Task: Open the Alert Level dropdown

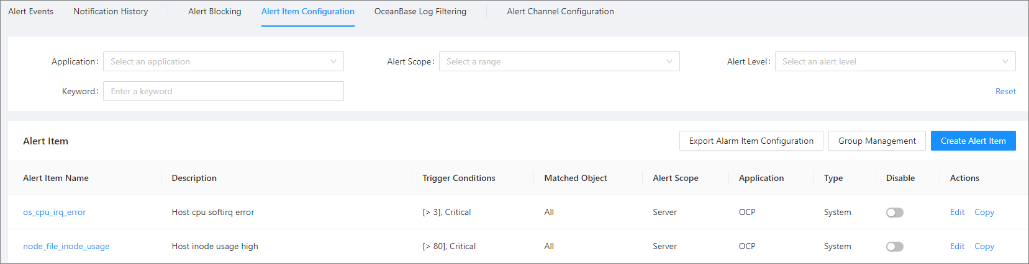Action: 895,61
